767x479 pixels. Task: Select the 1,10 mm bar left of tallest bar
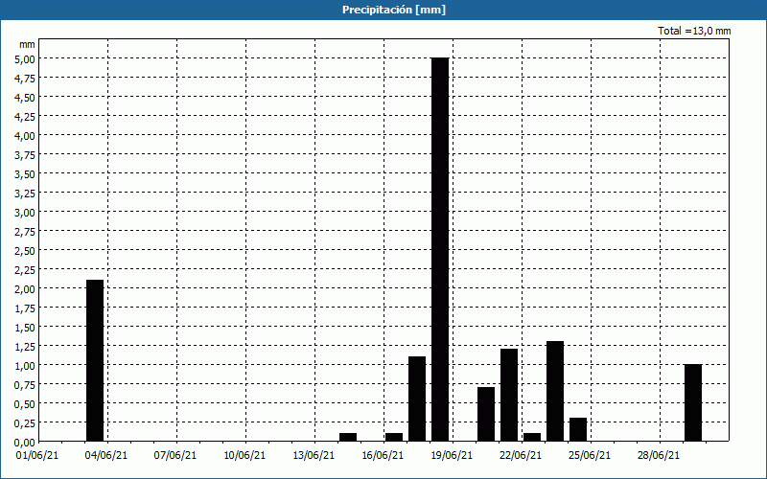[x=417, y=399]
